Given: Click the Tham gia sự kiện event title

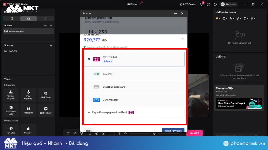Looking at the screenshot, I should pyautogui.click(x=225, y=88).
